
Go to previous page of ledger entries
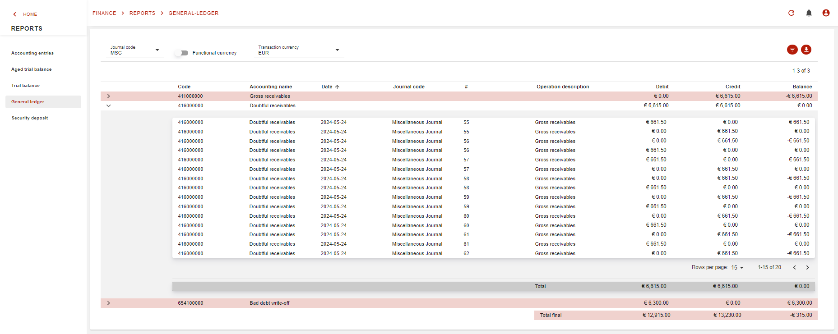(794, 267)
